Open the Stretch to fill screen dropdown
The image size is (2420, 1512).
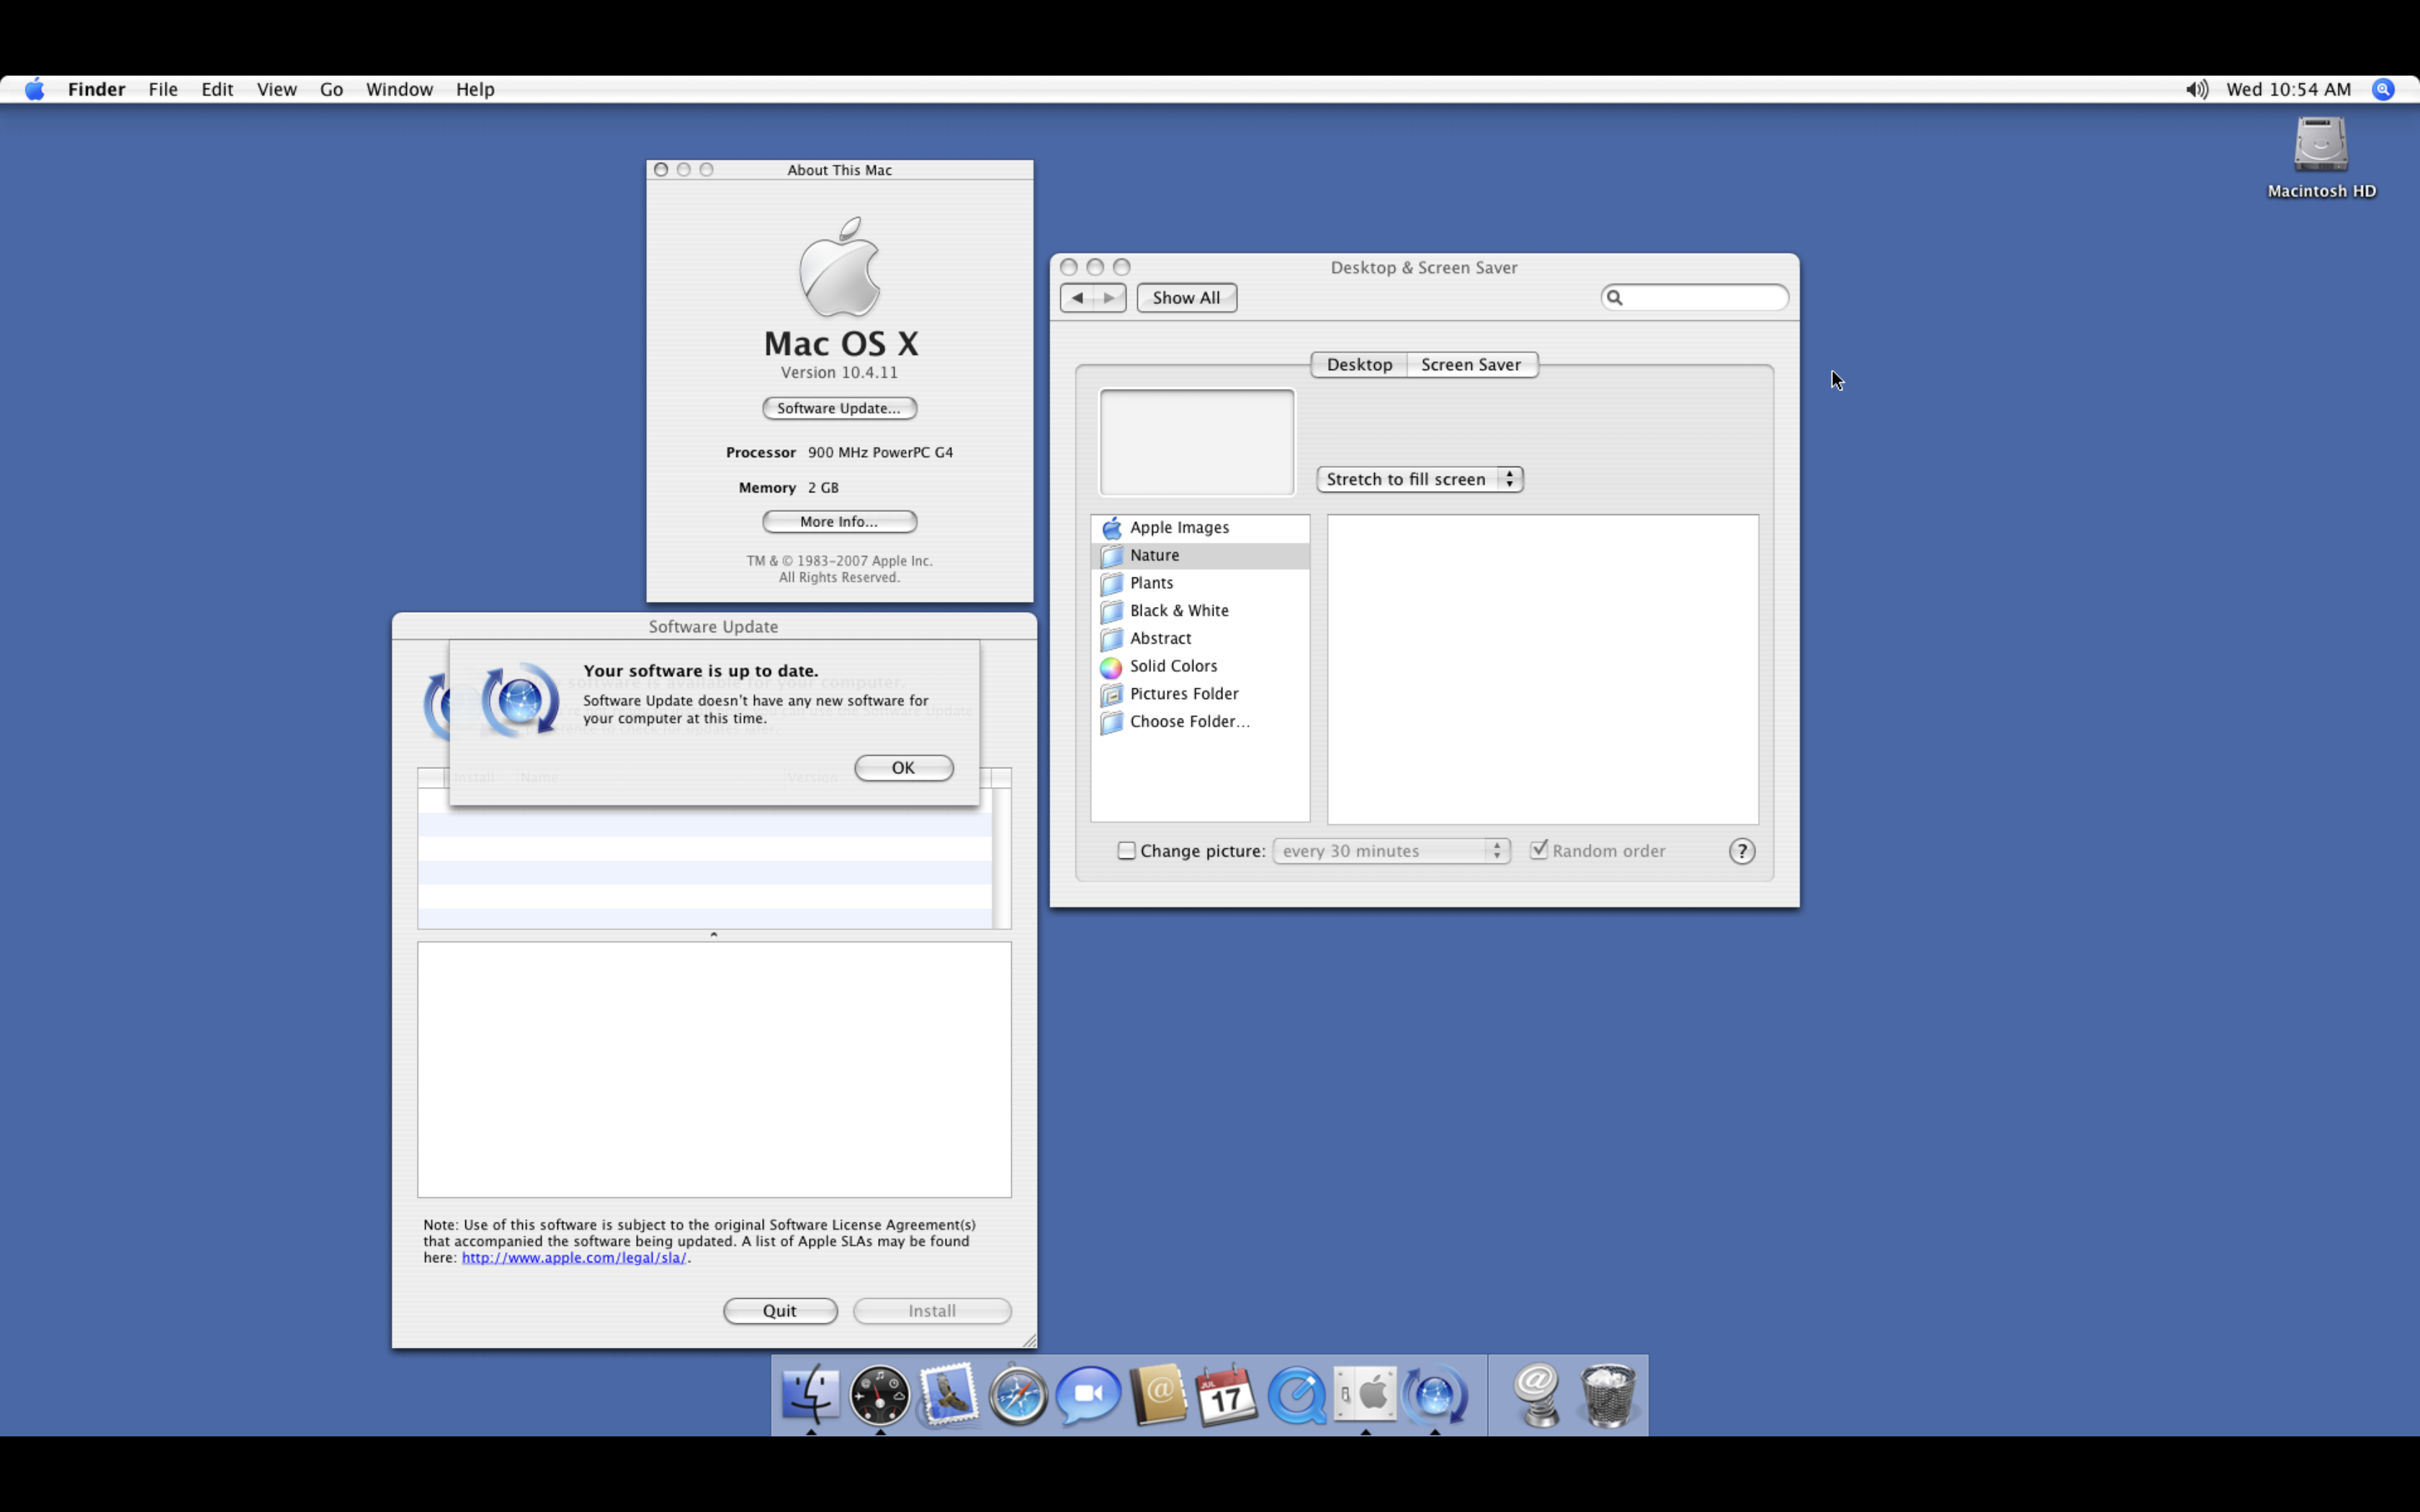(1420, 479)
